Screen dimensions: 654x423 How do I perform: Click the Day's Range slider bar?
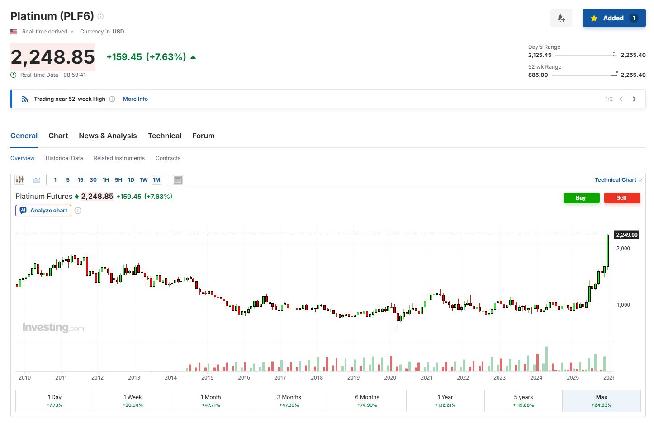click(586, 55)
